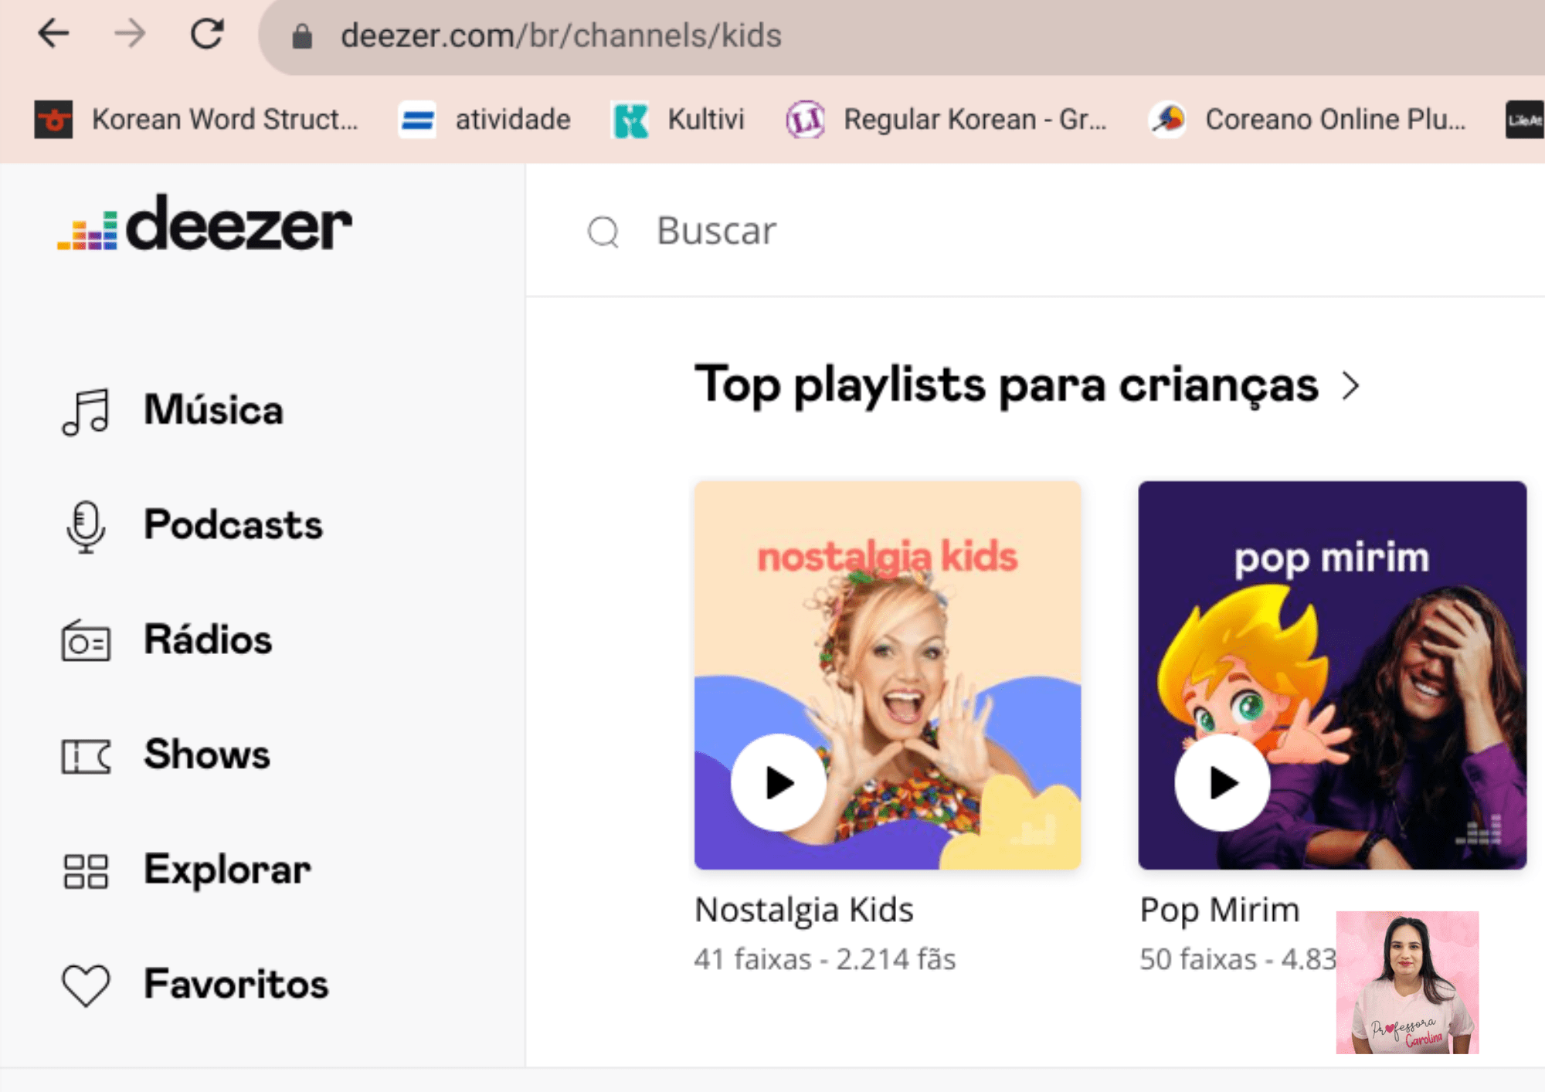Click the Kultivi bookmark favicon

tap(630, 120)
